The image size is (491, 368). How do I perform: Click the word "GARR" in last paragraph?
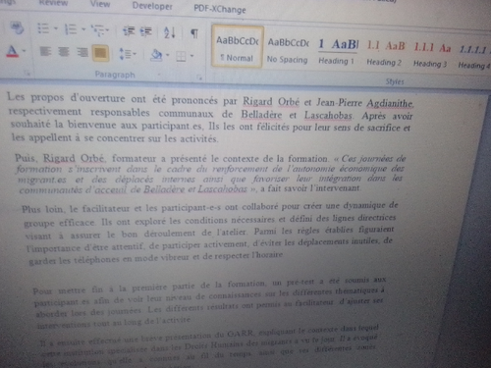pos(240,334)
